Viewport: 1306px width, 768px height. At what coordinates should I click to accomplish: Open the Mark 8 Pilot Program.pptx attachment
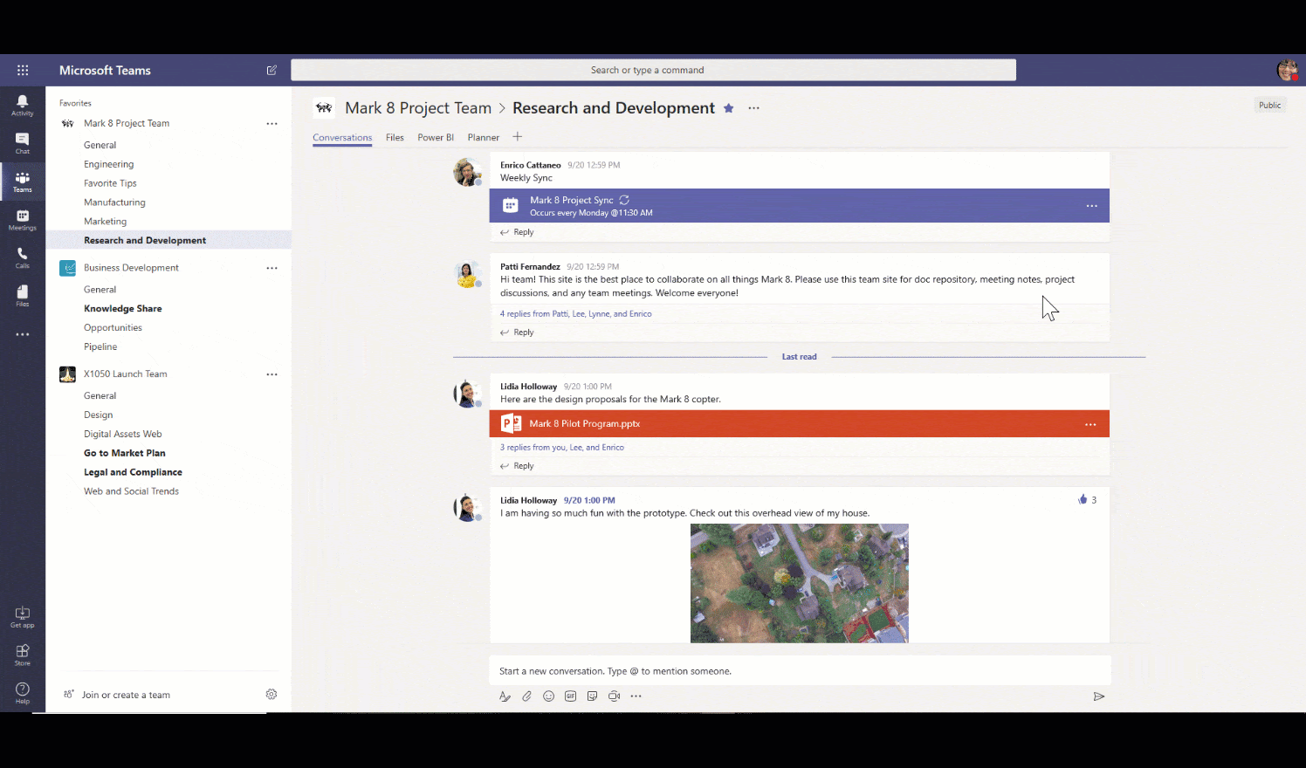[x=584, y=424]
